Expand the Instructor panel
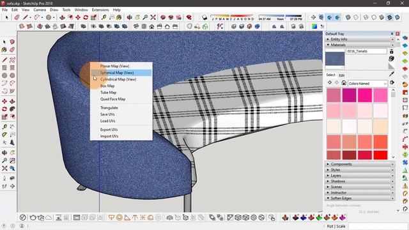 [360, 193]
